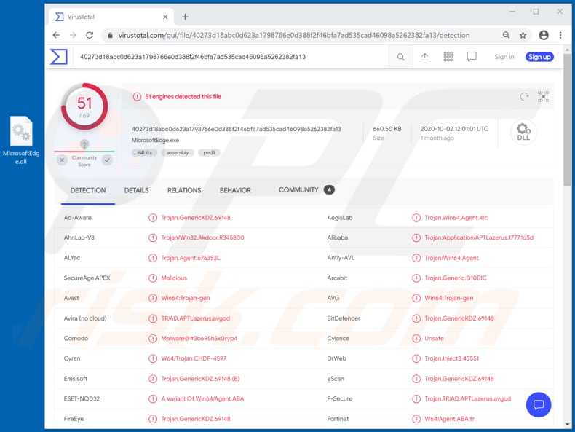Click Trojan/Win32.Akdoor.R345800 result
The image size is (575, 432).
pos(202,237)
